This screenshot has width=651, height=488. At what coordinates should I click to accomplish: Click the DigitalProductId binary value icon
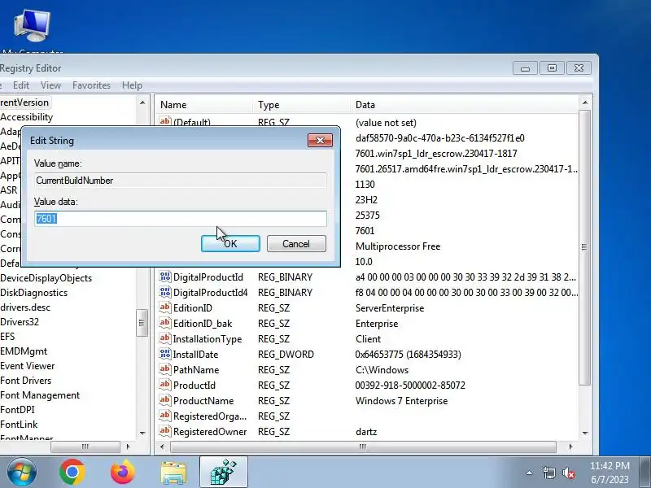tap(165, 277)
